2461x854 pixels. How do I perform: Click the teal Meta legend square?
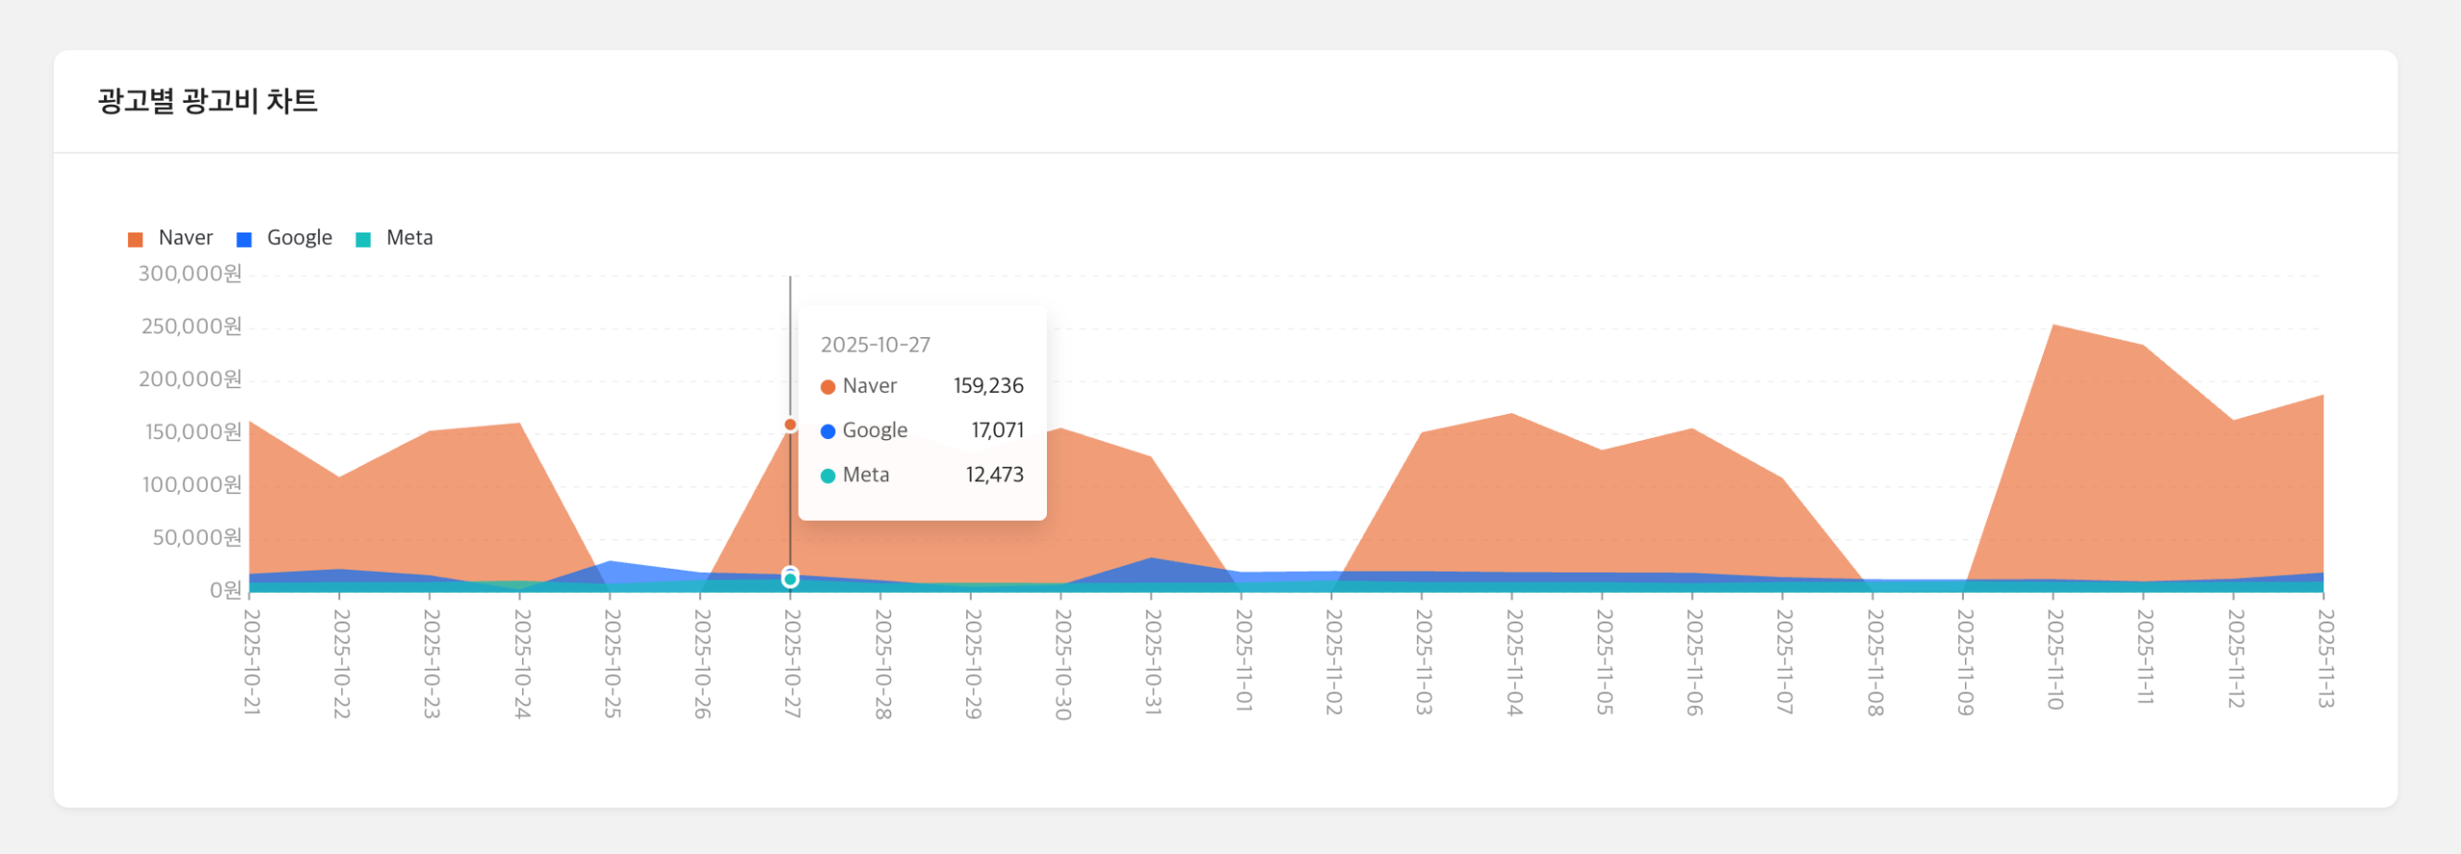pyautogui.click(x=363, y=239)
